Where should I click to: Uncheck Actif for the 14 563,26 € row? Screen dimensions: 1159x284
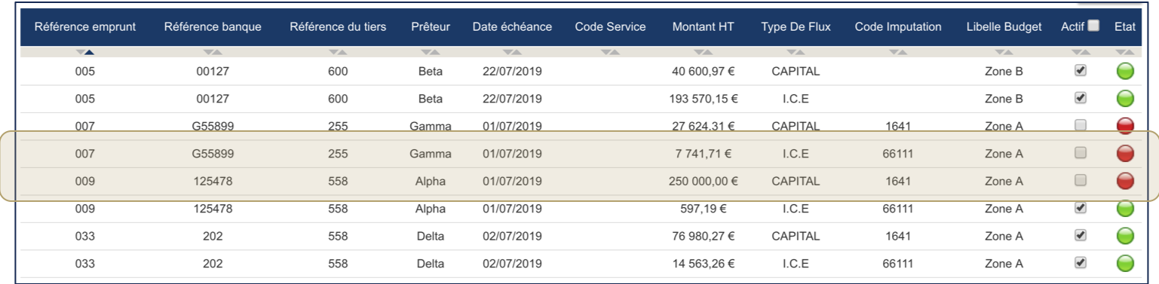pyautogui.click(x=1081, y=262)
